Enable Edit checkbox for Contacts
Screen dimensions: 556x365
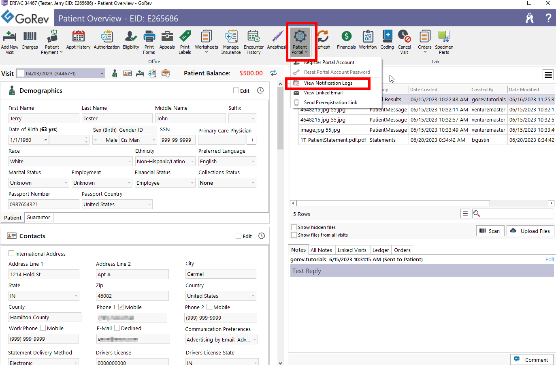[x=239, y=236]
